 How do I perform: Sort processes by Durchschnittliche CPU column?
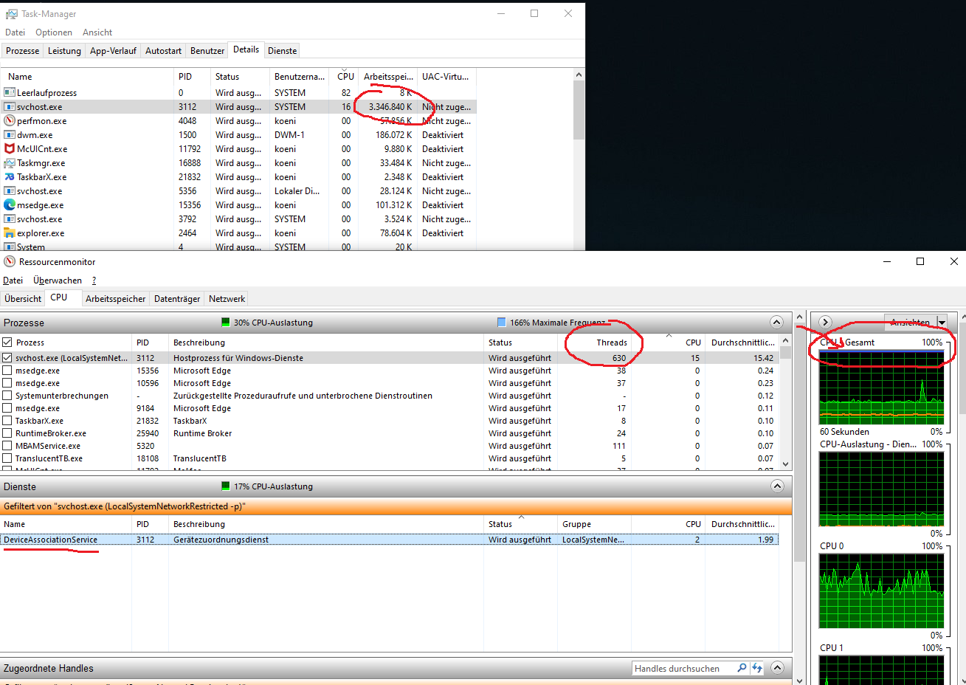click(742, 342)
